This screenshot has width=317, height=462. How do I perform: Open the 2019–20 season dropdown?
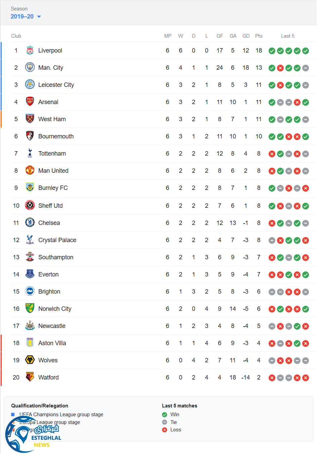(x=22, y=16)
